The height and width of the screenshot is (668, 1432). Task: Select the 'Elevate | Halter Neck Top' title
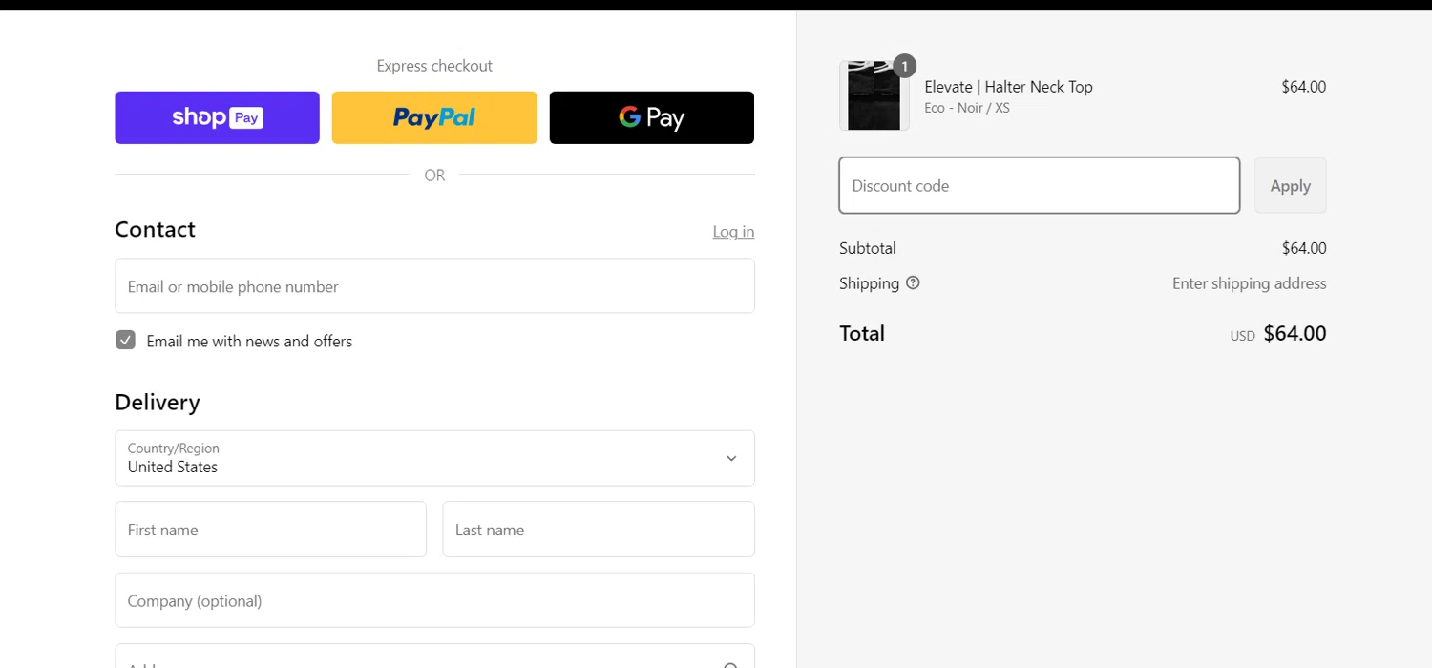1008,87
